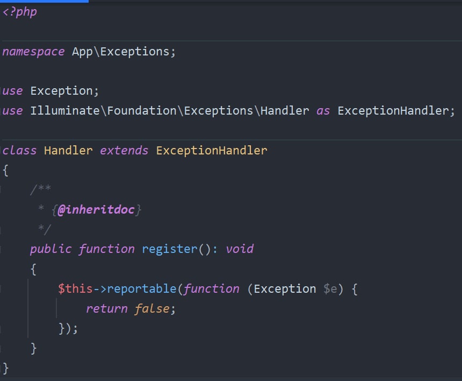This screenshot has width=462, height=381.
Task: Click the 'Handler' class name
Action: pyautogui.click(x=68, y=151)
